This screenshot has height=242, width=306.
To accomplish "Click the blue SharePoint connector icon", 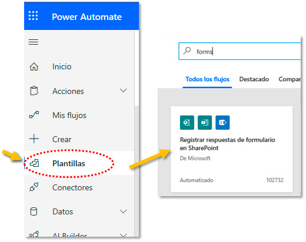I will [222, 123].
